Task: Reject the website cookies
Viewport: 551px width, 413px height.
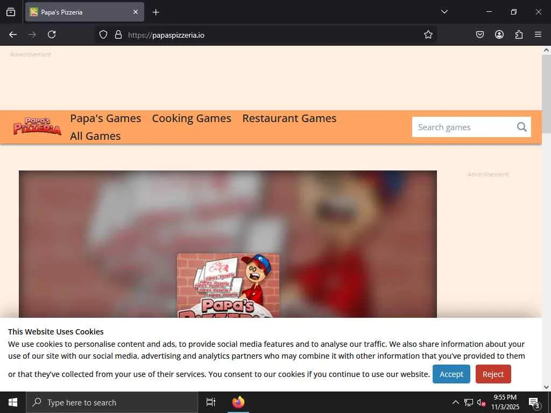Action: coord(493,374)
